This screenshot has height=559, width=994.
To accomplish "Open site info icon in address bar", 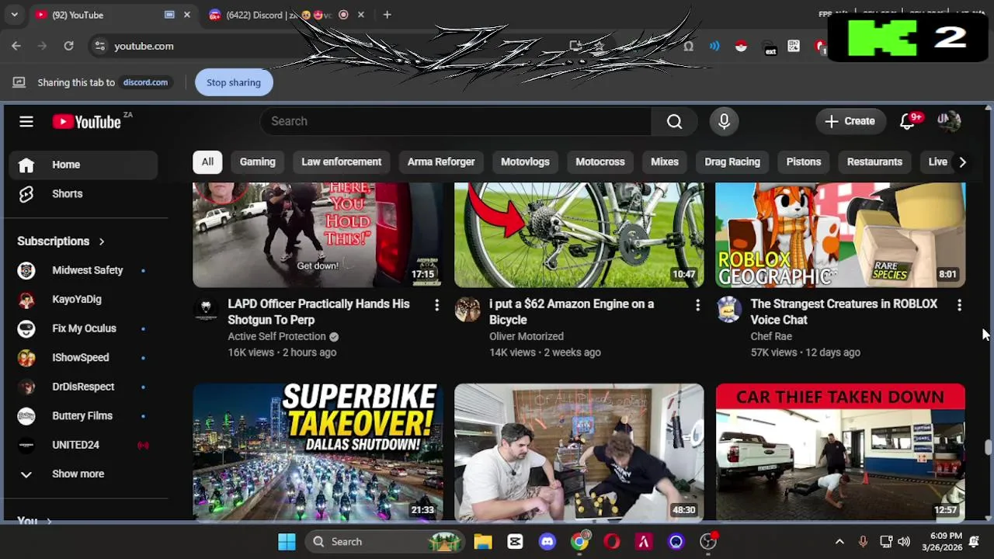I will 99,46.
